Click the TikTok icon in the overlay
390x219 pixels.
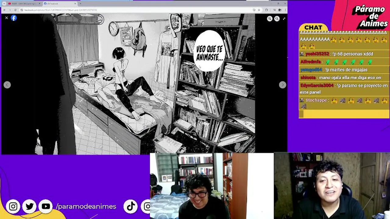coord(131,207)
